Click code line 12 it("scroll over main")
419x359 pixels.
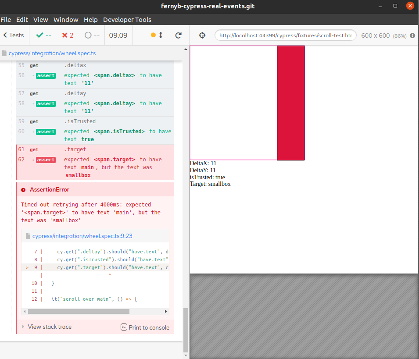(94, 299)
